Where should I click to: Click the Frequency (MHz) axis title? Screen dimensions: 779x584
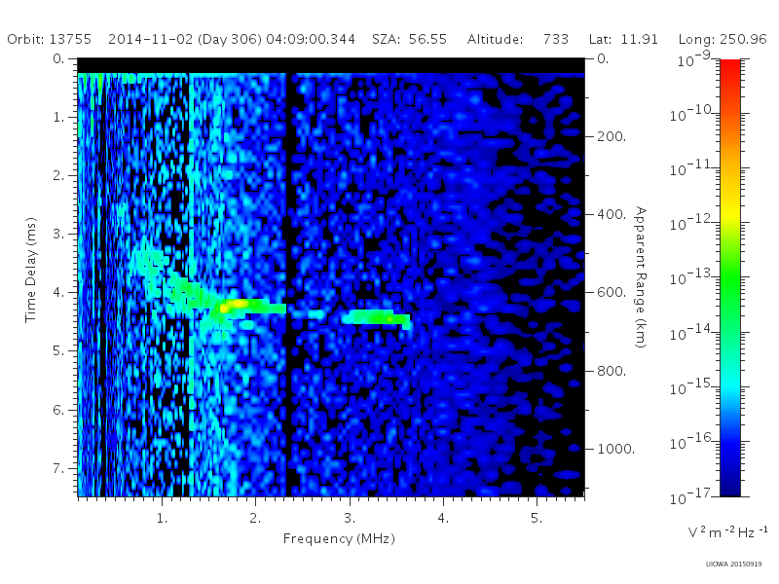(339, 538)
